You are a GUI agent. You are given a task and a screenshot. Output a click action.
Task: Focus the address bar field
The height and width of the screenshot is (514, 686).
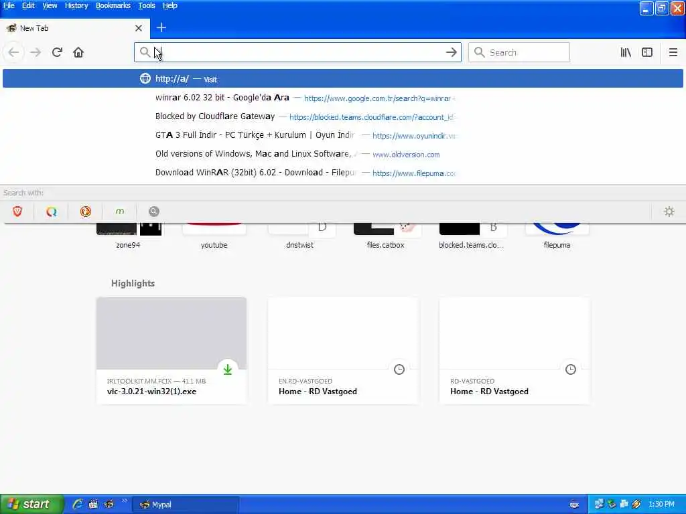click(x=297, y=52)
